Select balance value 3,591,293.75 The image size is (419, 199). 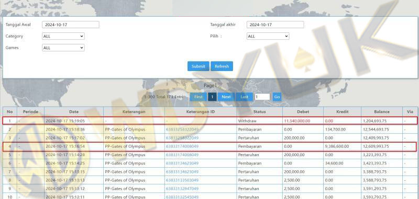pyautogui.click(x=374, y=189)
